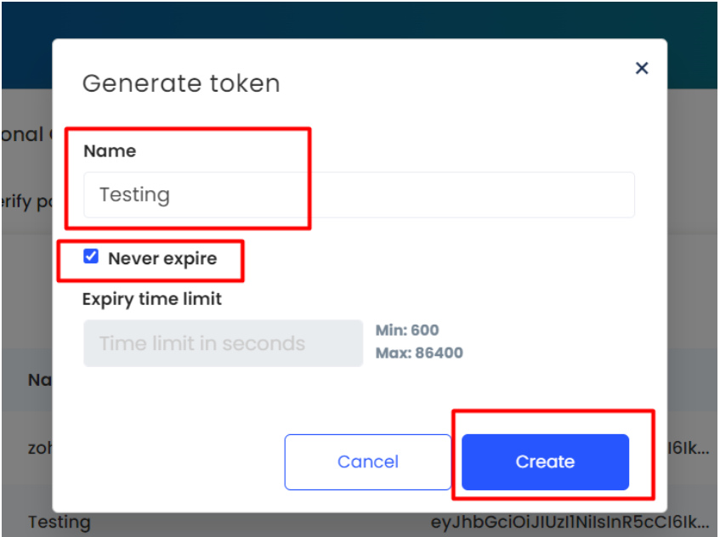Click the eyJhbGciOiJIUzI1Ni token value
Image resolution: width=720 pixels, height=537 pixels.
click(x=570, y=522)
